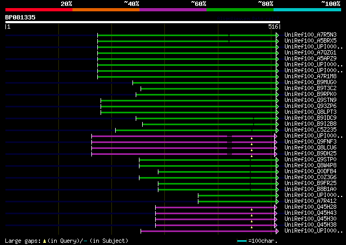The height and width of the screenshot is (245, 346).
Task: Open the UniRef100_A7R5N3 hit label
Action: (310, 35)
